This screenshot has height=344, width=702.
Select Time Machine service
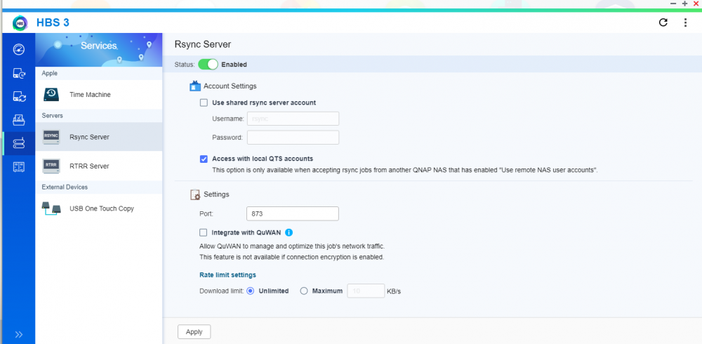(99, 95)
